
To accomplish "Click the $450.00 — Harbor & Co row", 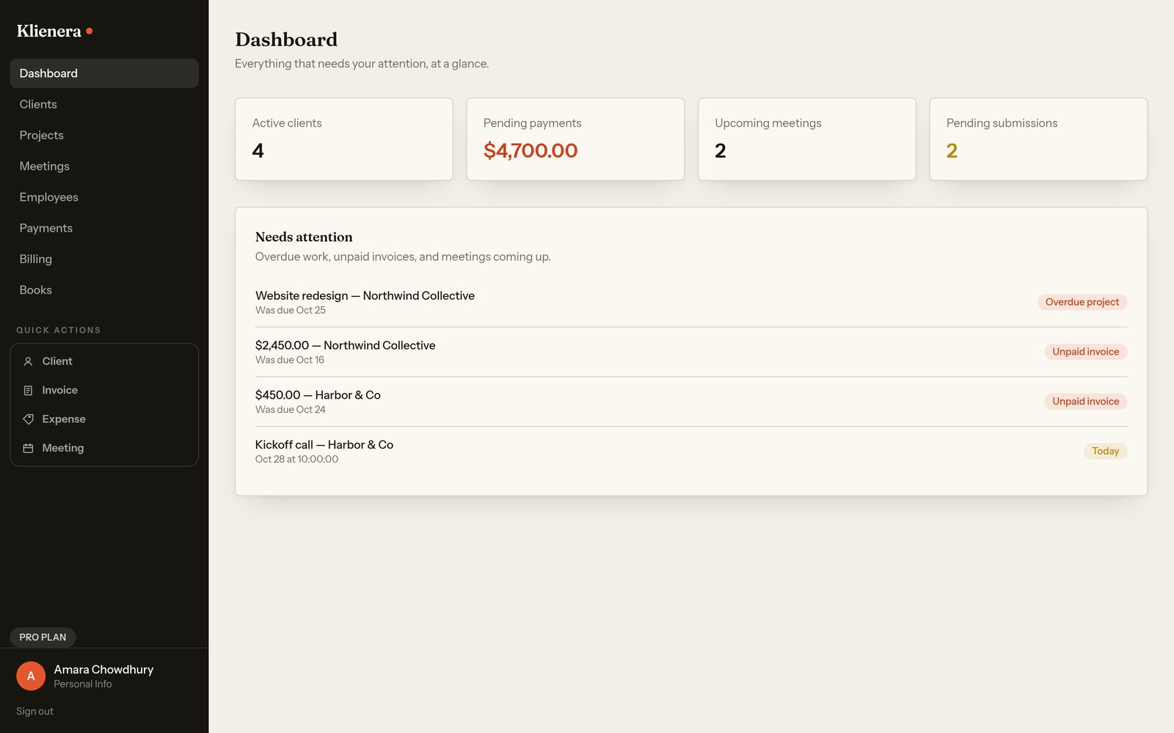I will click(691, 402).
